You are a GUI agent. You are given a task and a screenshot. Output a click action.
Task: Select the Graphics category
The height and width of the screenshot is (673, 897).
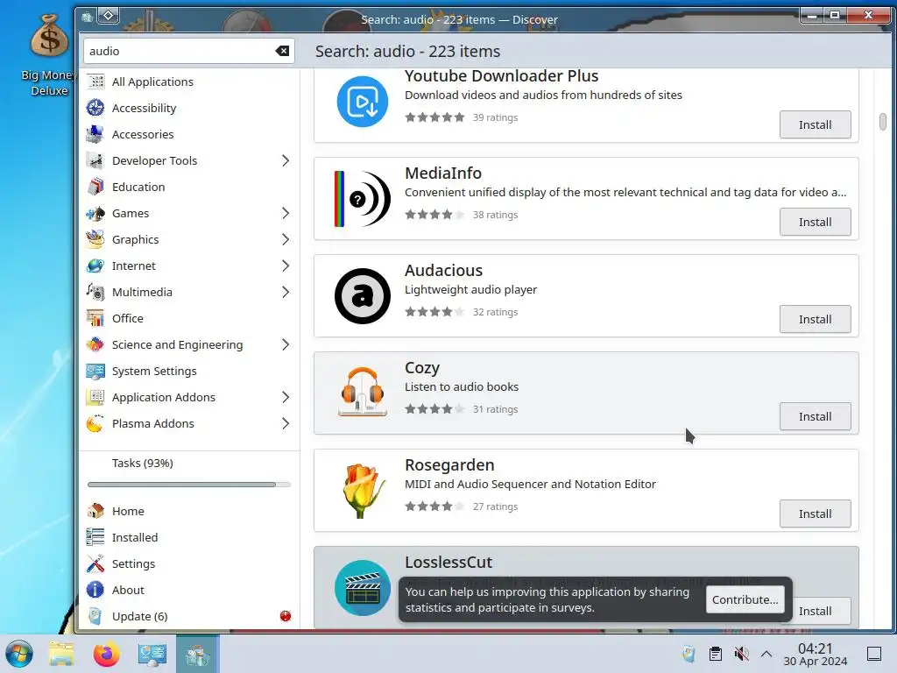coord(189,240)
